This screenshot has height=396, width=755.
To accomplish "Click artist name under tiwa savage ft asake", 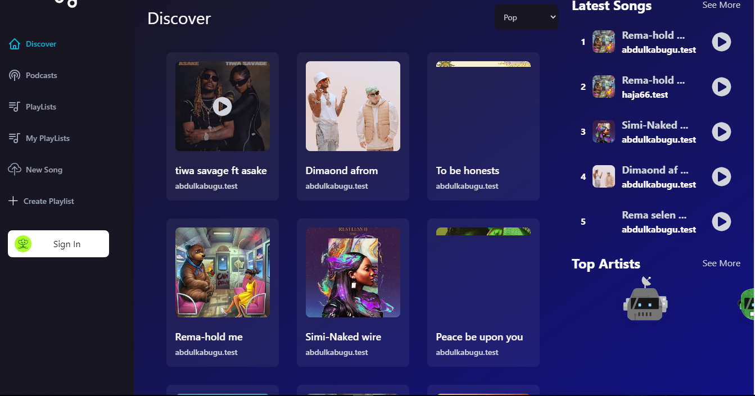I will tap(206, 186).
